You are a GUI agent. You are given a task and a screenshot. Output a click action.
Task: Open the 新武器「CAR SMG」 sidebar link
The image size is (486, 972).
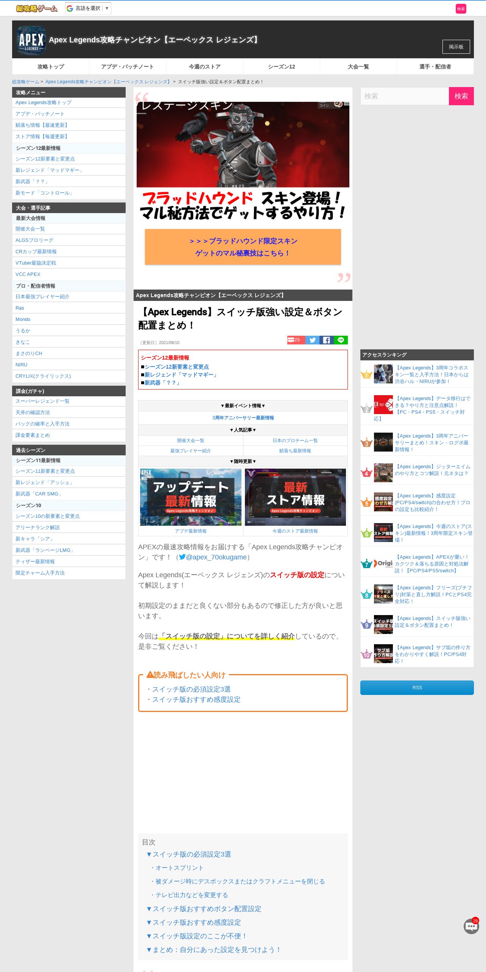click(39, 494)
